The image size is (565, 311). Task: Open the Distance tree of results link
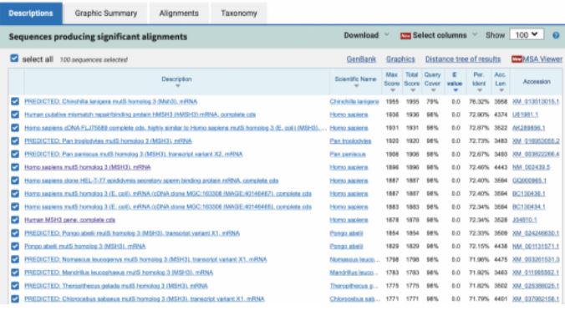pos(463,59)
